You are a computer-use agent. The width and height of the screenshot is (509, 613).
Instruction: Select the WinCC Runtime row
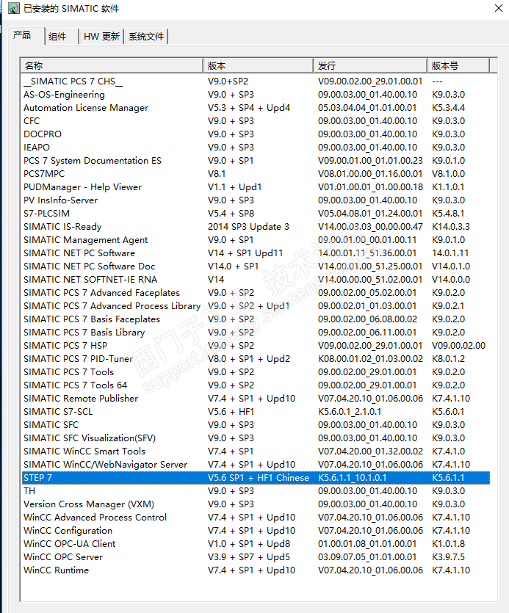(x=256, y=570)
